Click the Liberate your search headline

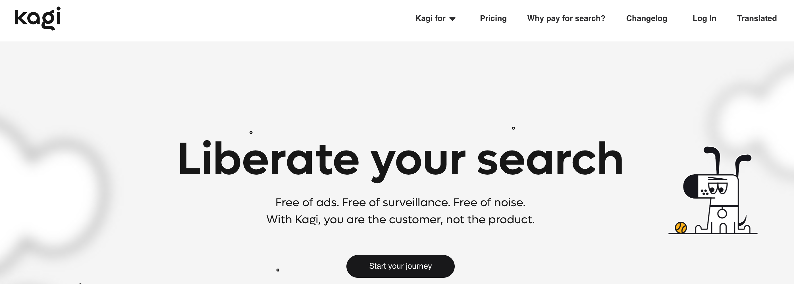tap(400, 159)
